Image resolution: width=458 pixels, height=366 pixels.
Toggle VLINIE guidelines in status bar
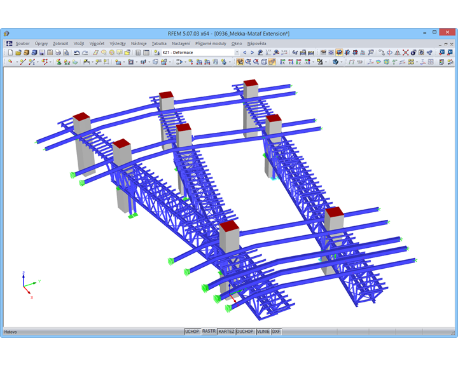pyautogui.click(x=263, y=332)
